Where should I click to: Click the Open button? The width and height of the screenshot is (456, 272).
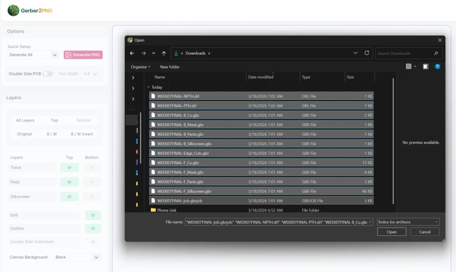click(391, 231)
